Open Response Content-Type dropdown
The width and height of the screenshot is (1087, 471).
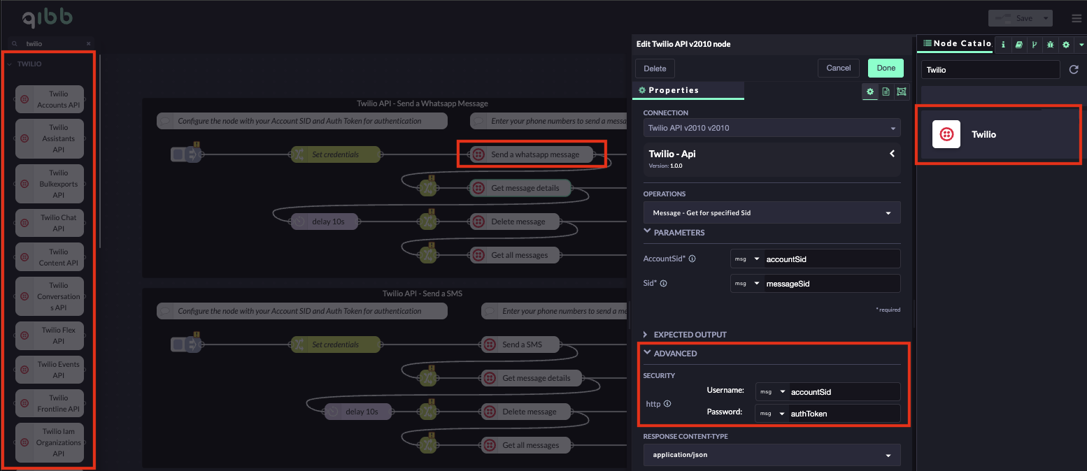pos(772,455)
